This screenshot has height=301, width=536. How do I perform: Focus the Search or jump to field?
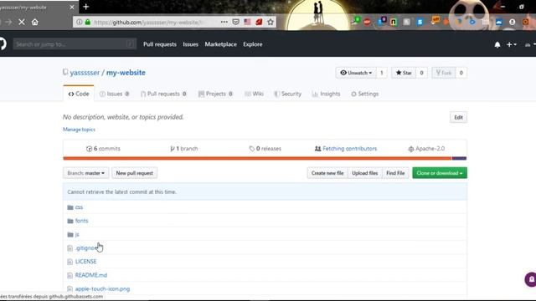[75, 44]
